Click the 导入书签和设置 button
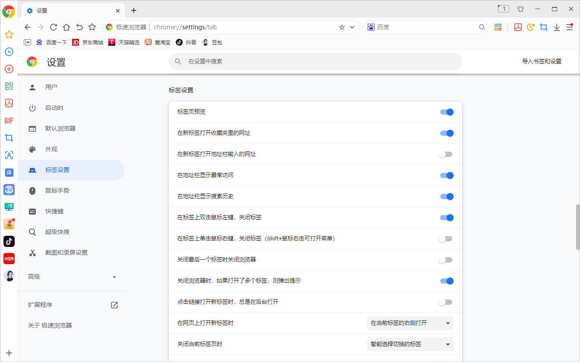 542,62
